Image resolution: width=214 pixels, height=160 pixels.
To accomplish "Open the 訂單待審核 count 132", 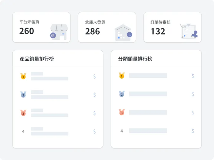I will click(158, 31).
